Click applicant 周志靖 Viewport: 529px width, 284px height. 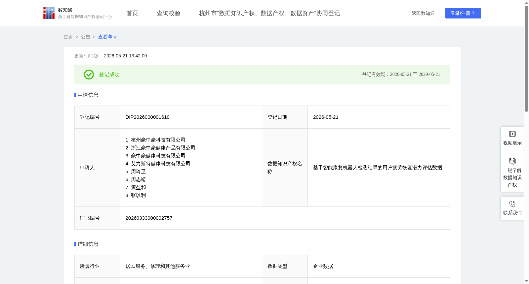pyautogui.click(x=136, y=179)
